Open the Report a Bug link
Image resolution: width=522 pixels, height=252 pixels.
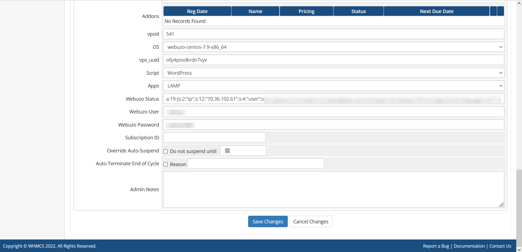[436, 246]
